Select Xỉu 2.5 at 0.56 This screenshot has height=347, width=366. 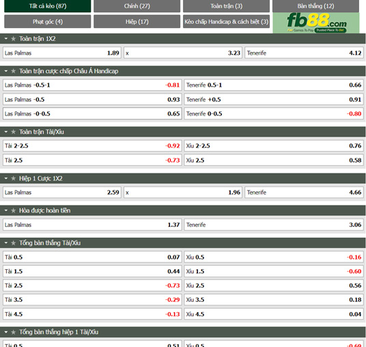click(x=274, y=286)
